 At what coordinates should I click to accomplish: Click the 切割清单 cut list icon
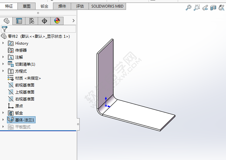11,64
